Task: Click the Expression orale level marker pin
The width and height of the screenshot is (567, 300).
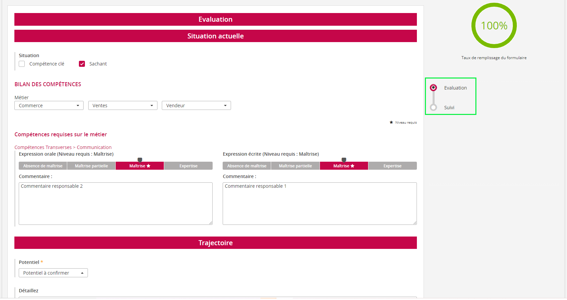Action: (140, 160)
